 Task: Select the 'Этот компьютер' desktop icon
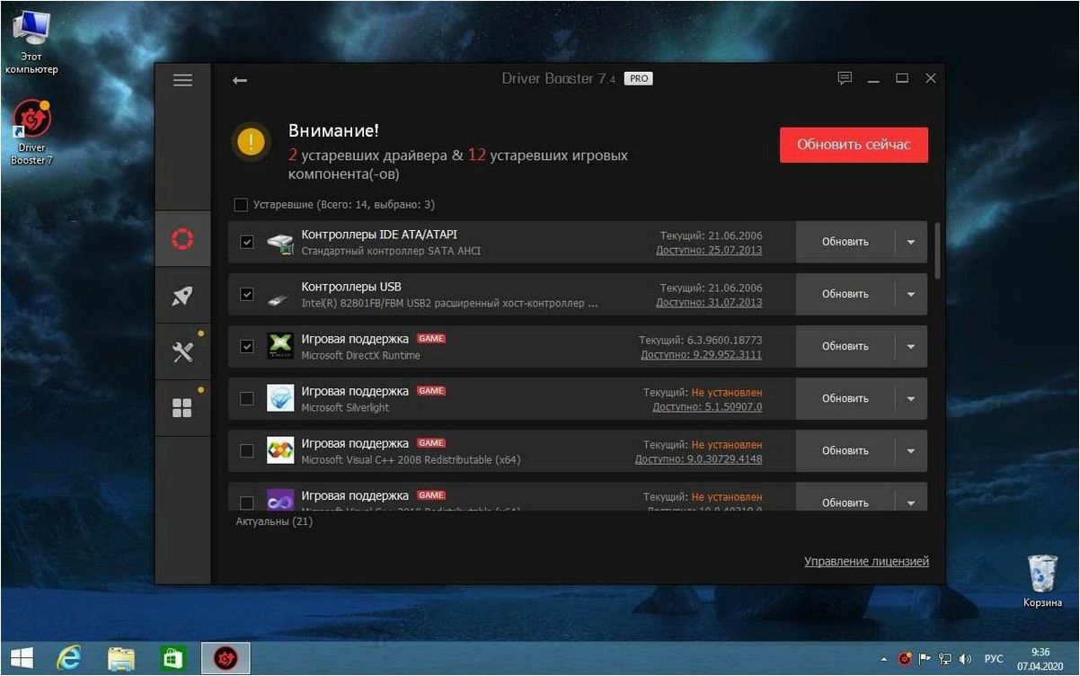tap(31, 41)
